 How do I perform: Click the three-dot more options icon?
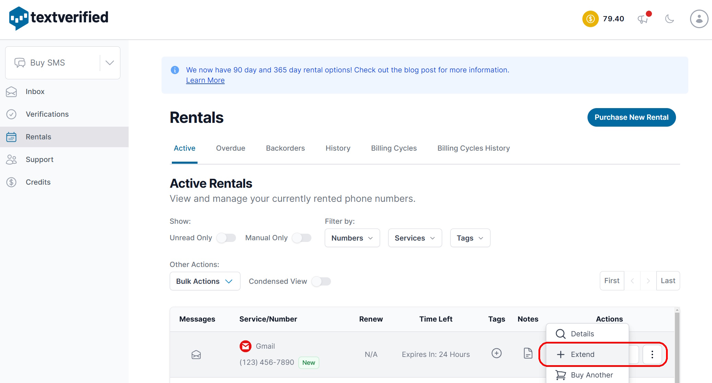652,354
